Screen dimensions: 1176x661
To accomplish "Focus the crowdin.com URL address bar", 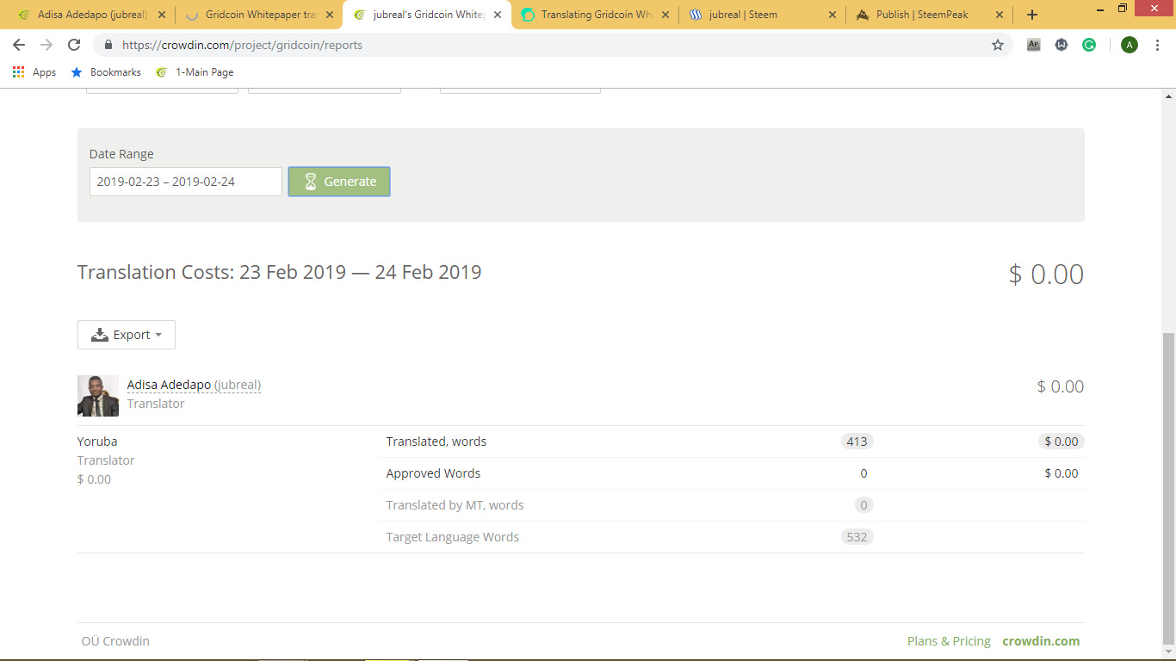I will (x=551, y=45).
